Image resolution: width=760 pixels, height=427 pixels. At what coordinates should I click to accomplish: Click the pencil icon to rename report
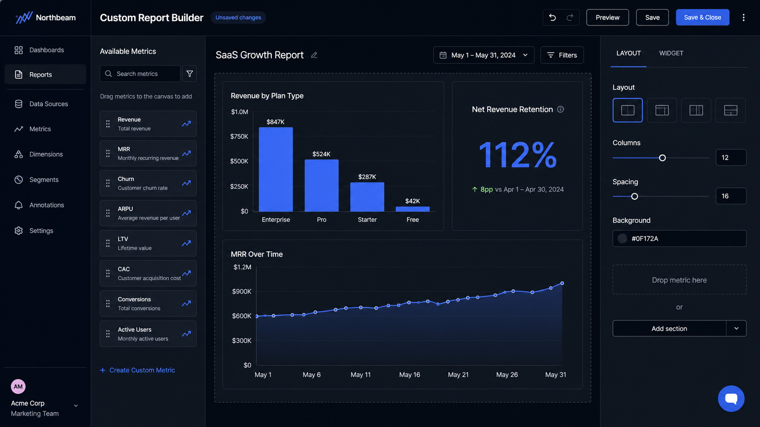tap(314, 55)
